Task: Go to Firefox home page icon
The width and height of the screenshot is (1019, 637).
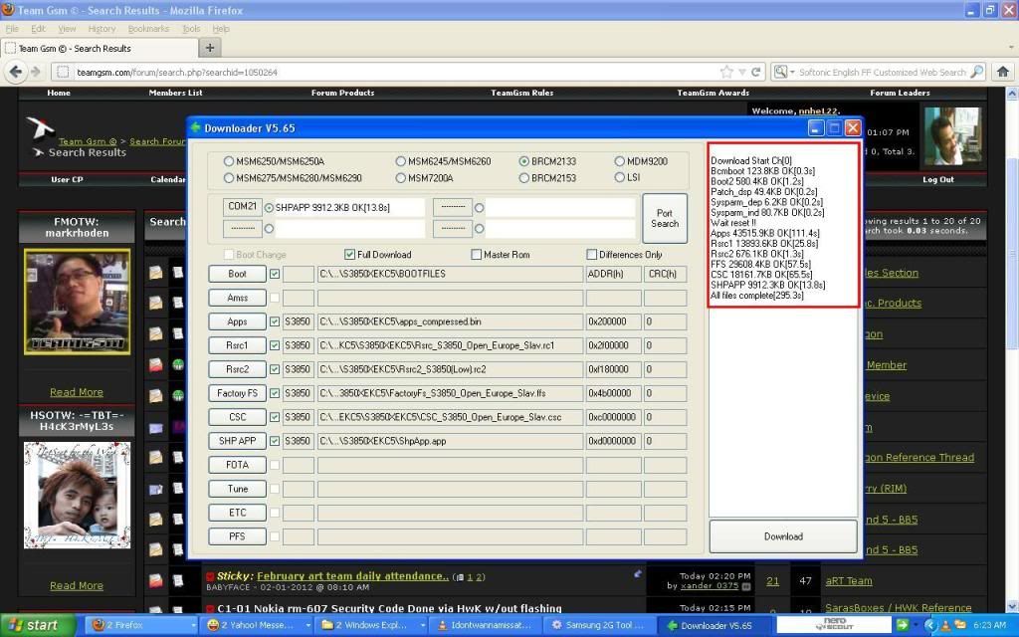Action: coord(1003,72)
